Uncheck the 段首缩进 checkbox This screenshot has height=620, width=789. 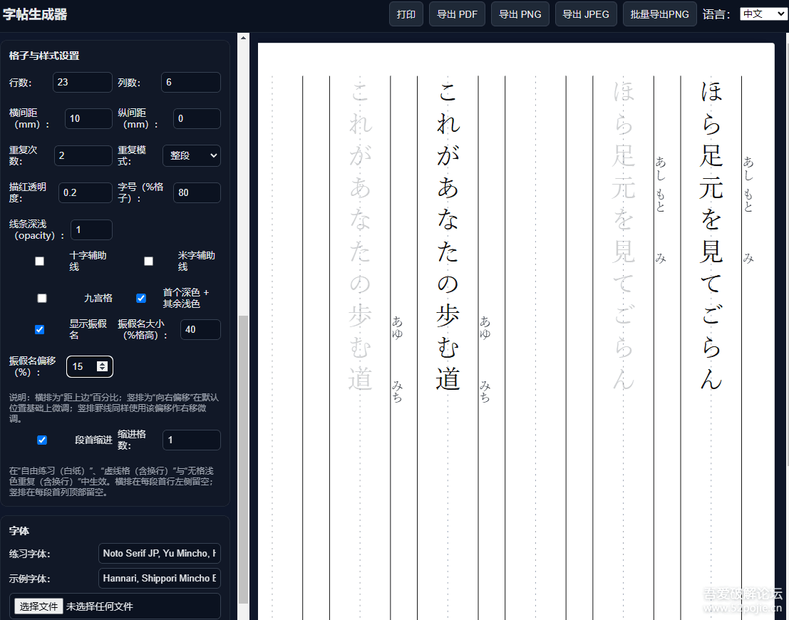click(x=42, y=440)
